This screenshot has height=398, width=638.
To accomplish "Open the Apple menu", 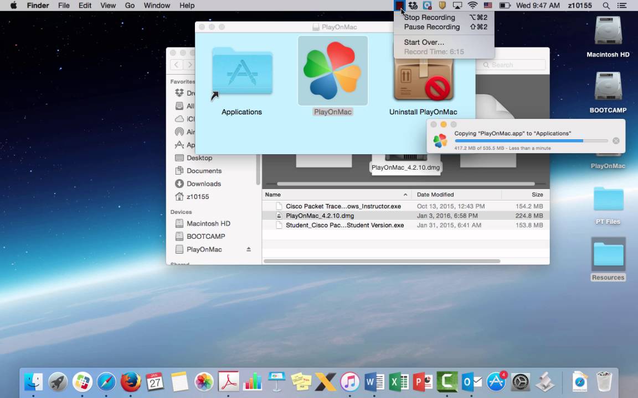I will click(13, 6).
